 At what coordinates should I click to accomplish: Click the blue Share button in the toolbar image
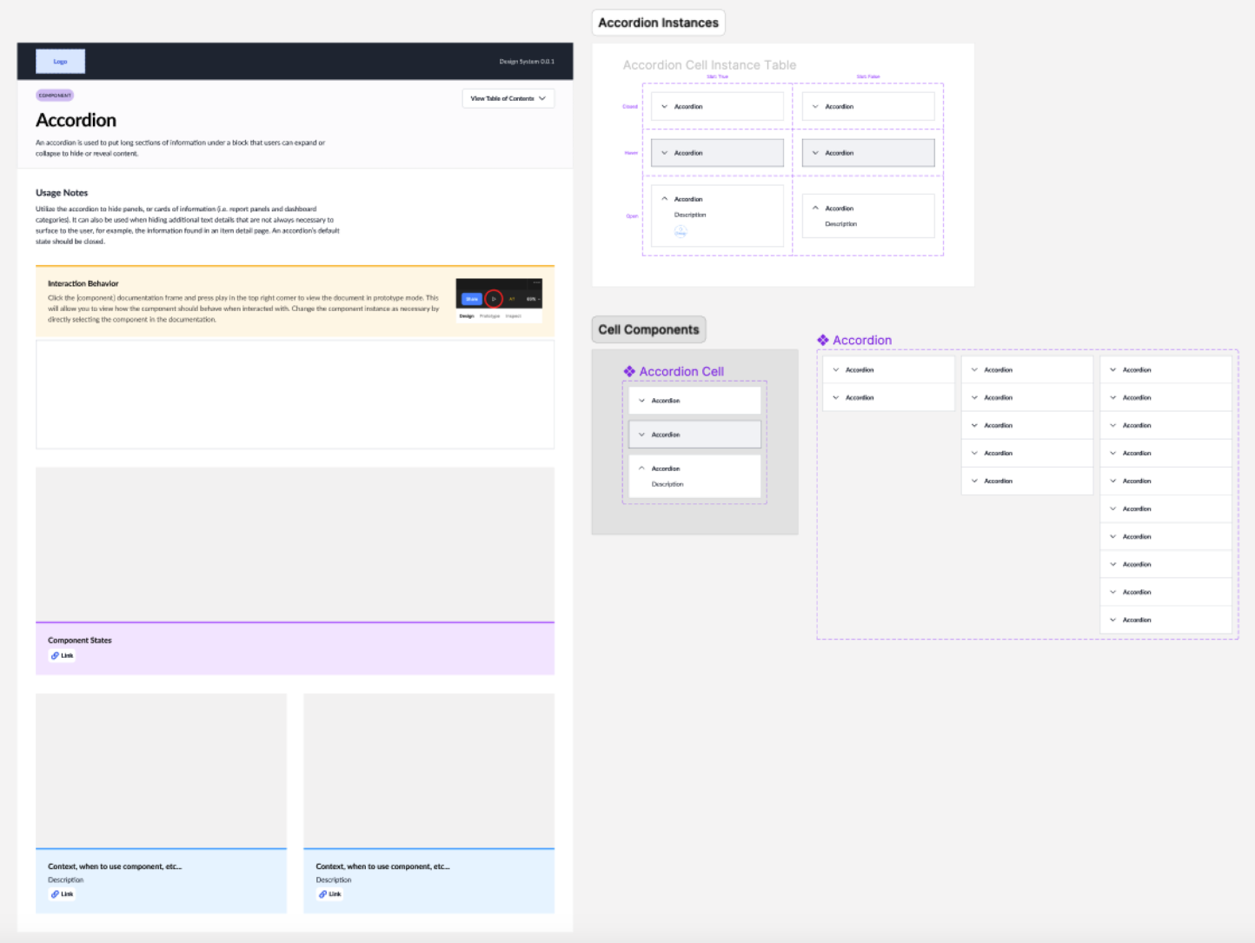coord(471,298)
